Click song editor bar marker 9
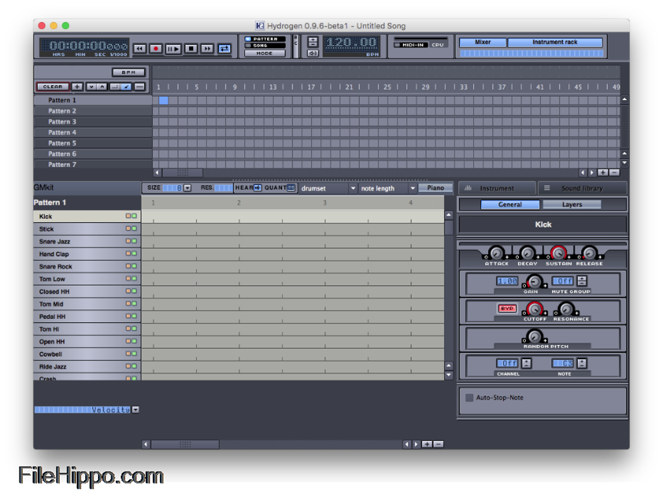This screenshot has width=663, height=497. pos(235,87)
